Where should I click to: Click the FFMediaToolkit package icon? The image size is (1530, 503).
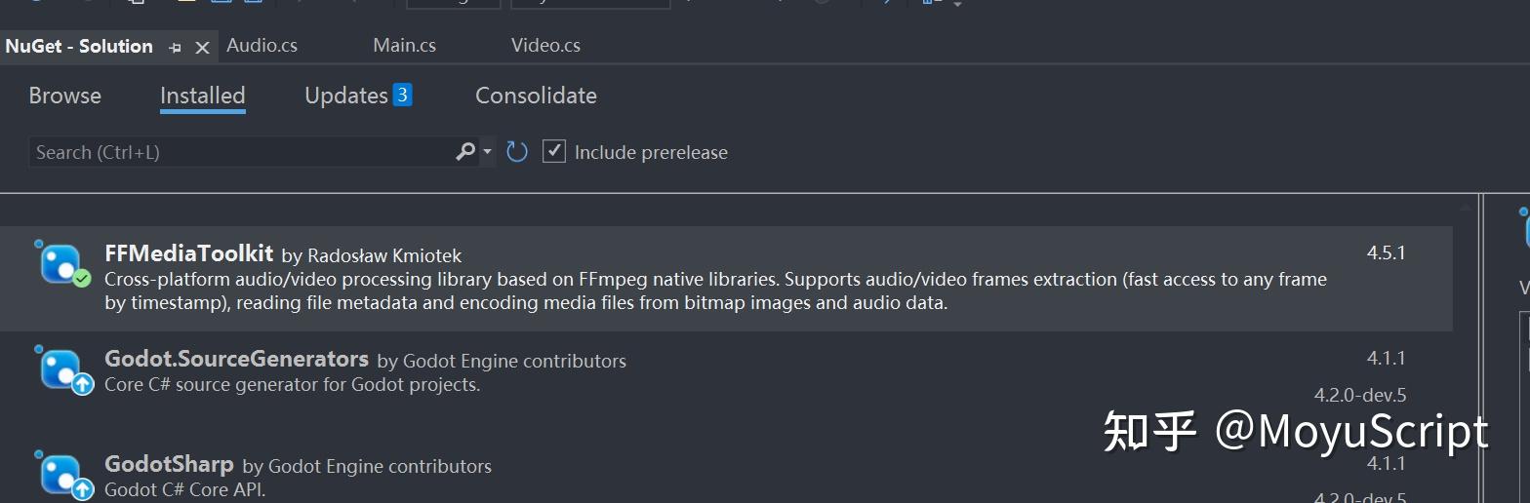click(x=59, y=261)
